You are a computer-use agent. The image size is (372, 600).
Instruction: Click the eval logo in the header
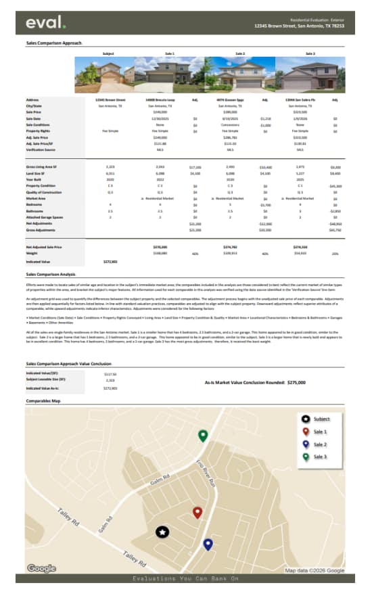point(45,22)
